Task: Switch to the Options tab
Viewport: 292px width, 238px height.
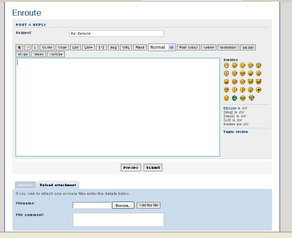Action: pyautogui.click(x=25, y=185)
